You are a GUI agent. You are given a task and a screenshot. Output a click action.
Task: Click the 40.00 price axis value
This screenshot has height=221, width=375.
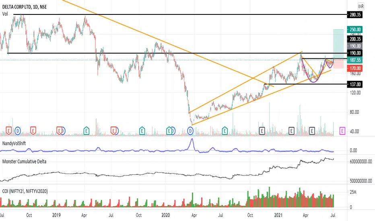(354, 131)
